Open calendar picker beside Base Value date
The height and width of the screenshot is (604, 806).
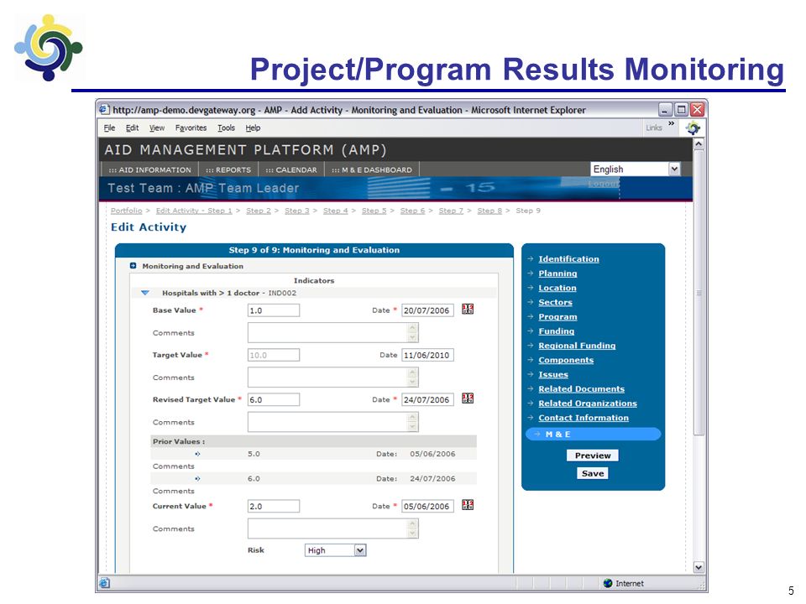tap(468, 310)
